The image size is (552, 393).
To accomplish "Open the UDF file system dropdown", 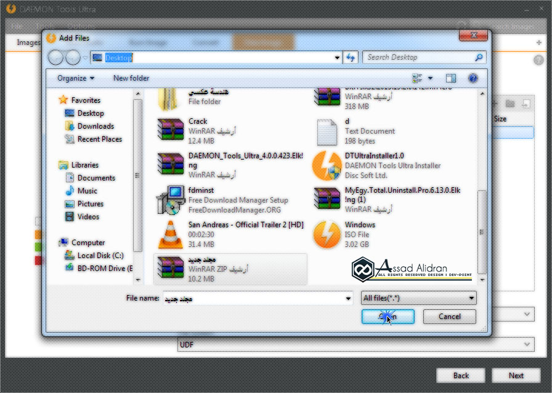I will 356,344.
